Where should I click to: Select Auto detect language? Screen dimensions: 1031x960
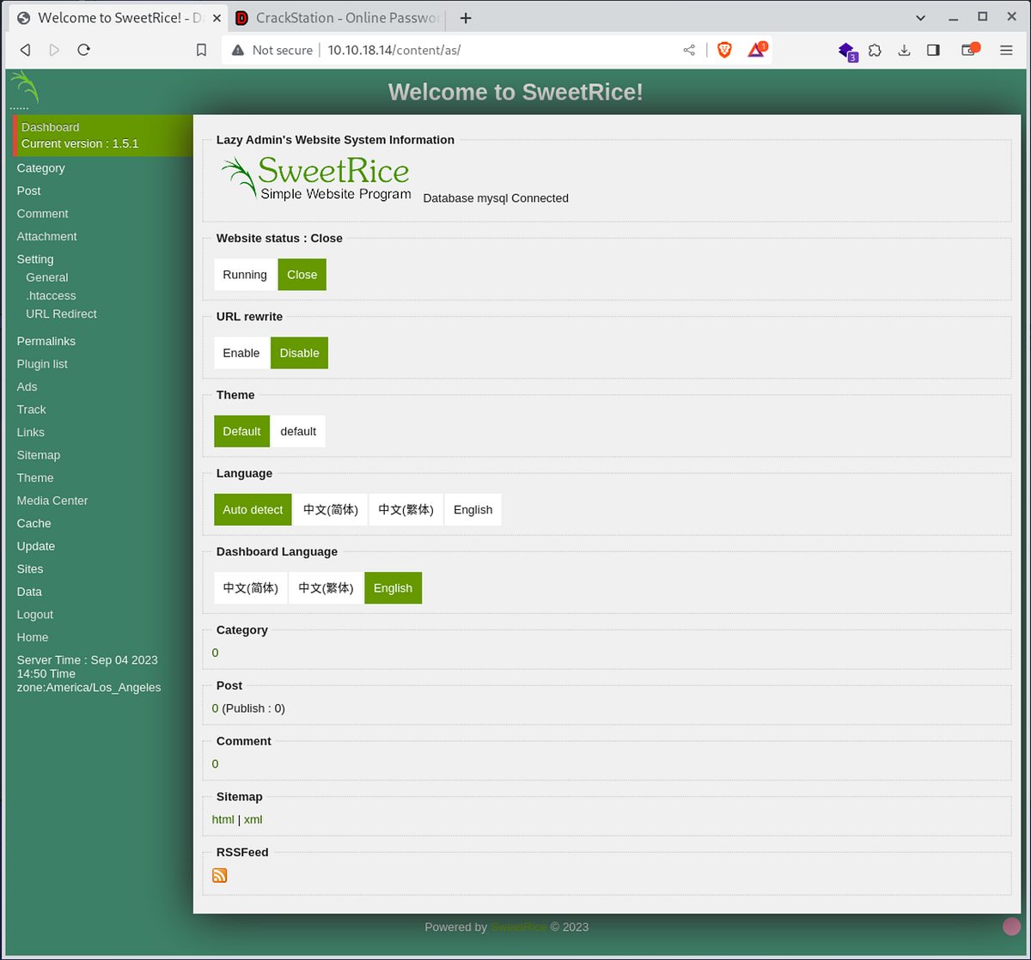click(x=253, y=509)
